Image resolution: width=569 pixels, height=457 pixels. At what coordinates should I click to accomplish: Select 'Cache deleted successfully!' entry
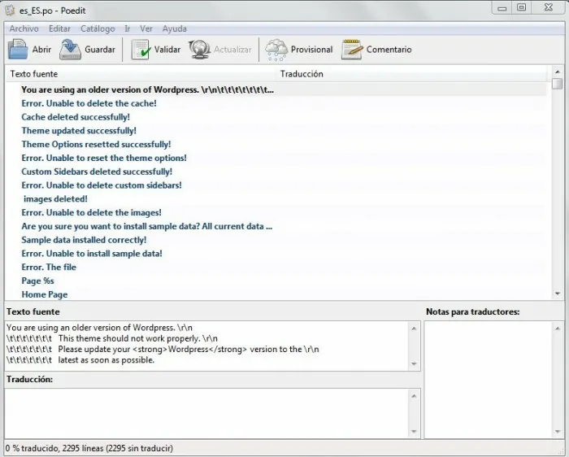(x=276, y=117)
